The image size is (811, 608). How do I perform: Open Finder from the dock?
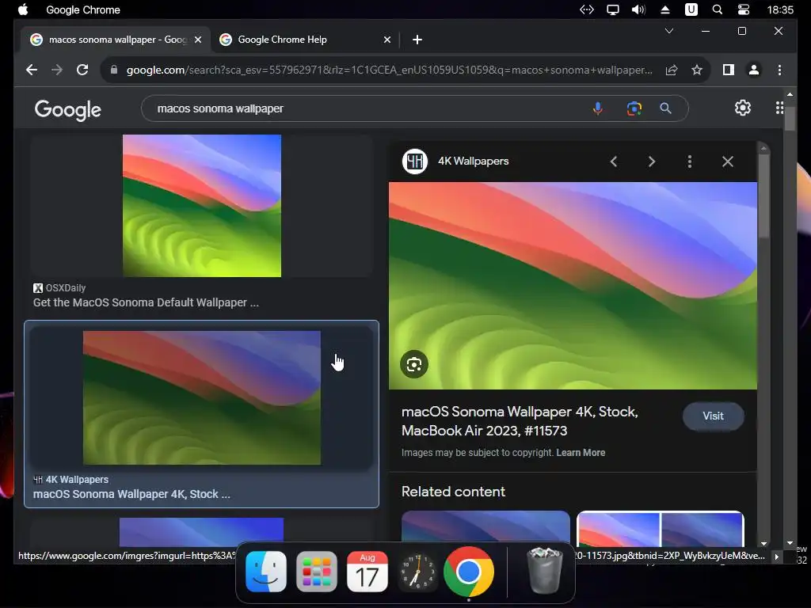coord(266,572)
